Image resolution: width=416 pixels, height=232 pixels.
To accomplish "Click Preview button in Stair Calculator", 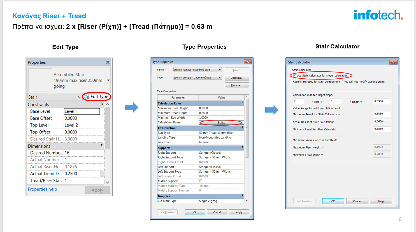I will tap(304, 201).
